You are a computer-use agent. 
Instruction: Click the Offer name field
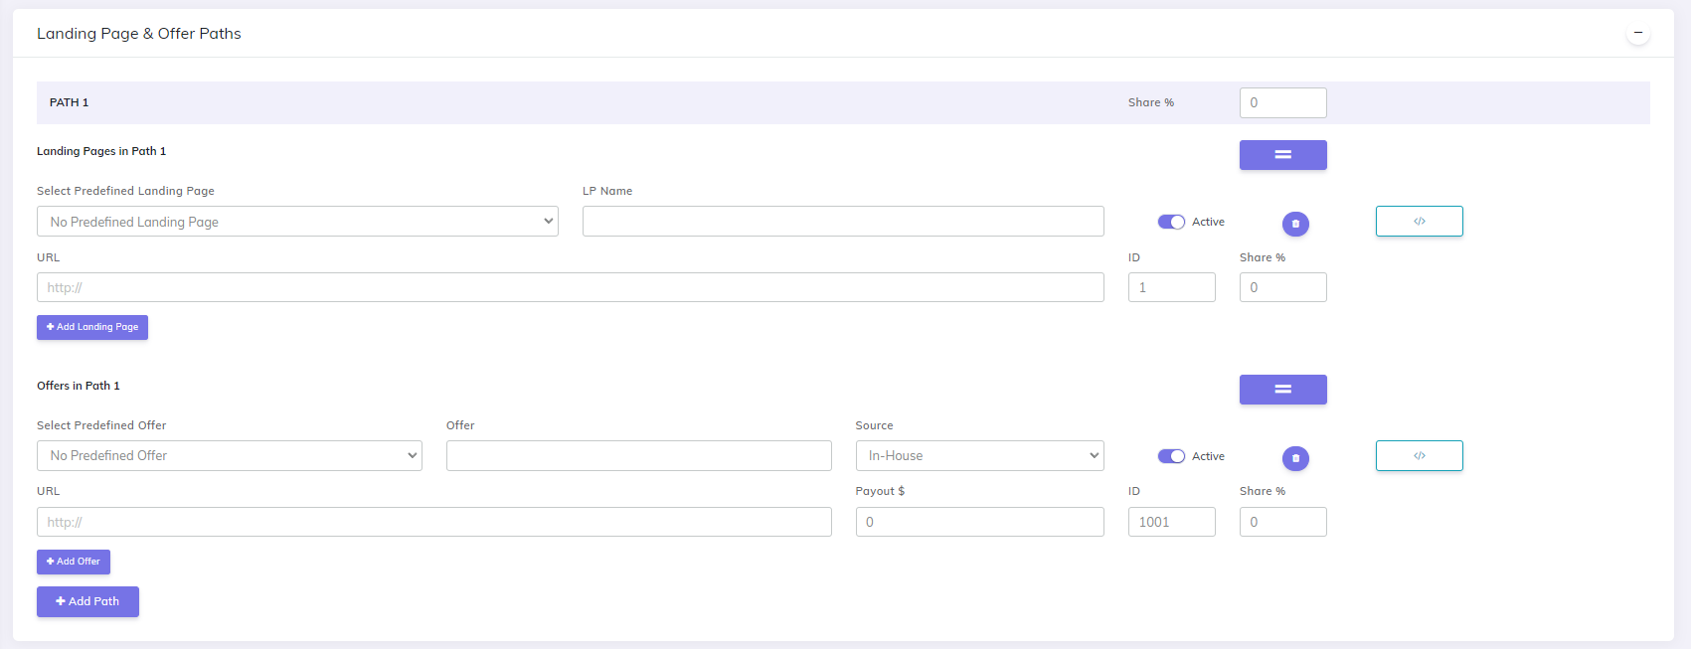638,455
